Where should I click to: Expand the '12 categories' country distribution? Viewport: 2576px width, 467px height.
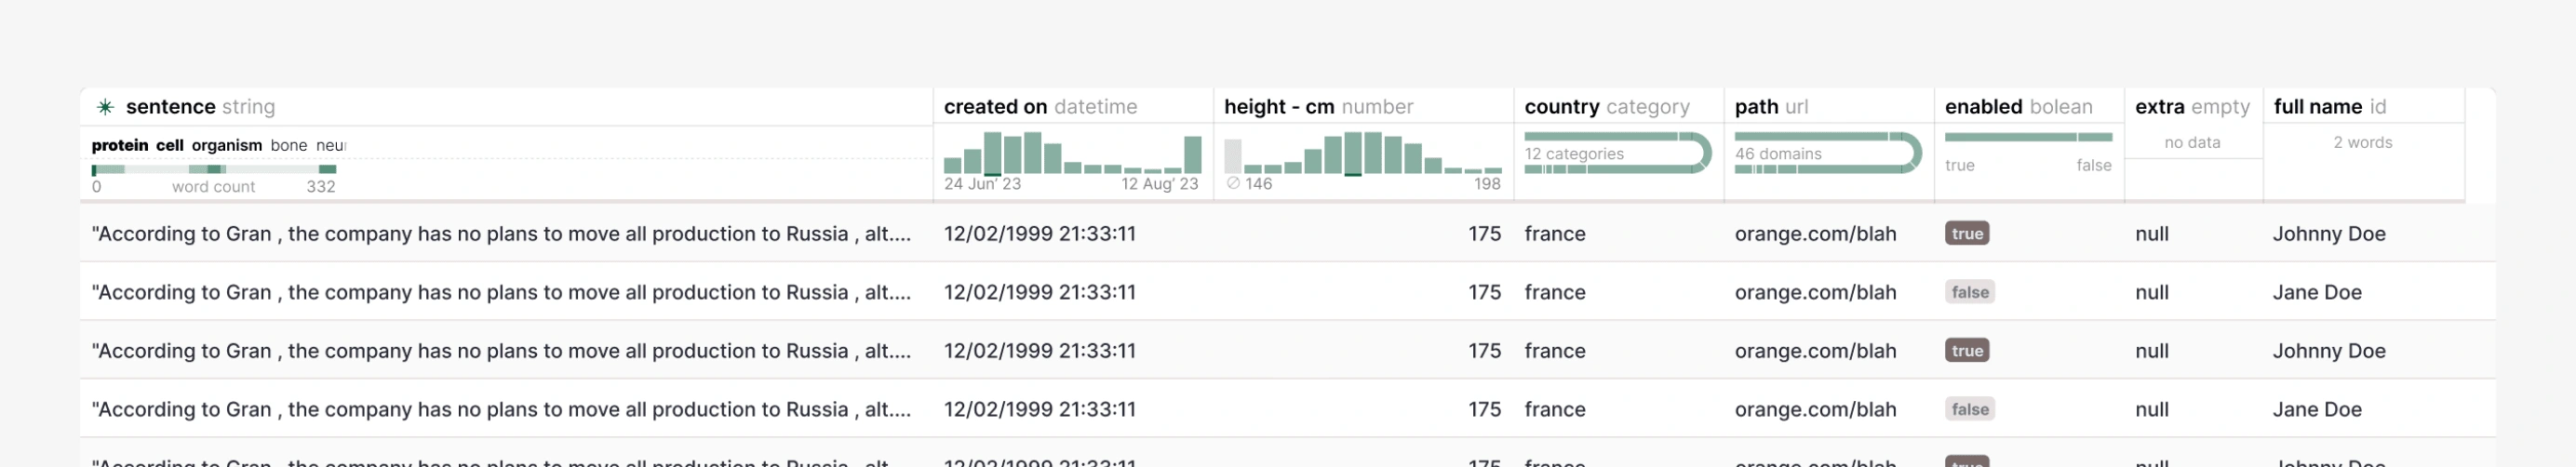tap(1616, 154)
